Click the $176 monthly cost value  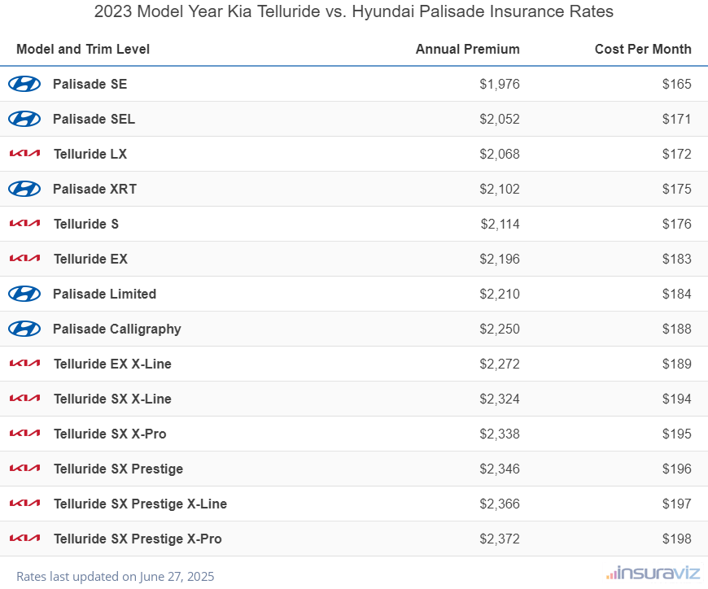click(677, 224)
